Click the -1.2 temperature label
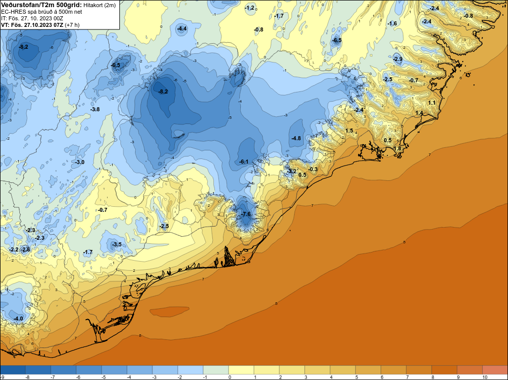 click(249, 8)
